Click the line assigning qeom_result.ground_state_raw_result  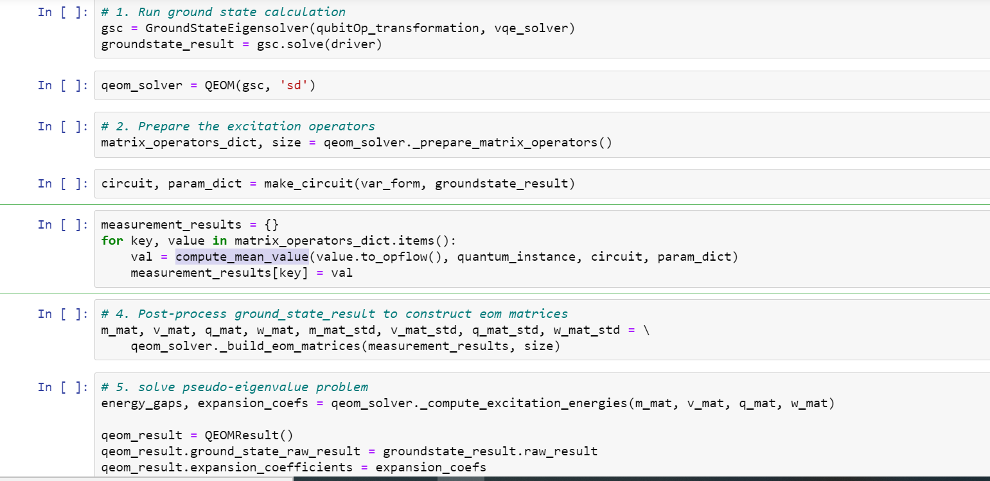coord(349,451)
